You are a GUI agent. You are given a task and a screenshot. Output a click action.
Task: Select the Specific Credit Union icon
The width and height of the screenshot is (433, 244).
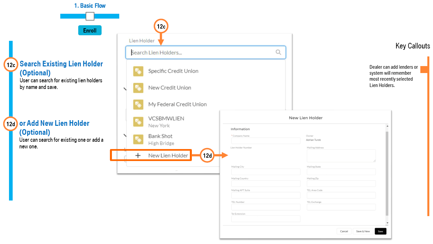click(x=138, y=71)
